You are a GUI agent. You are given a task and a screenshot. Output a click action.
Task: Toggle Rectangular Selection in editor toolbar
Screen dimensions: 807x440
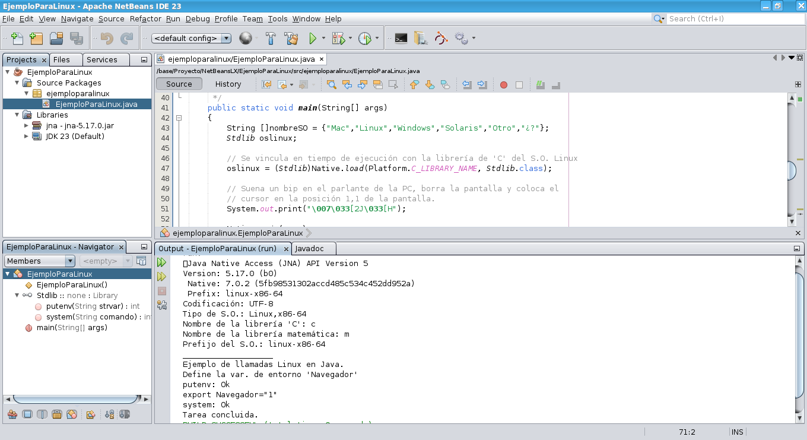pos(392,84)
